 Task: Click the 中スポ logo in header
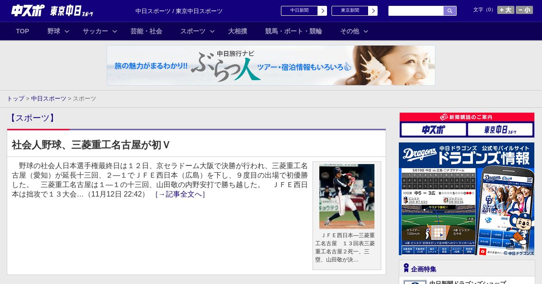tap(28, 10)
